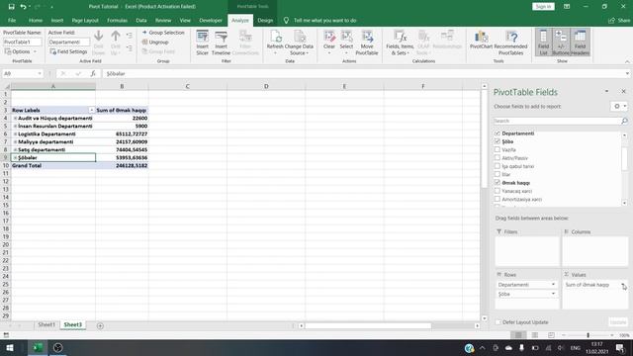Edit the PivotTable Name field
The width and height of the screenshot is (633, 356).
tap(22, 42)
